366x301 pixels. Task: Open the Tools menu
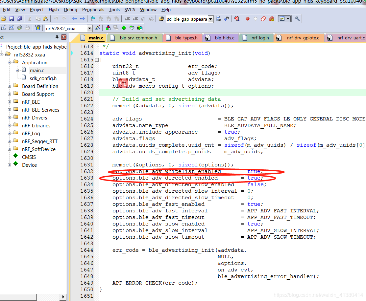tap(114, 10)
